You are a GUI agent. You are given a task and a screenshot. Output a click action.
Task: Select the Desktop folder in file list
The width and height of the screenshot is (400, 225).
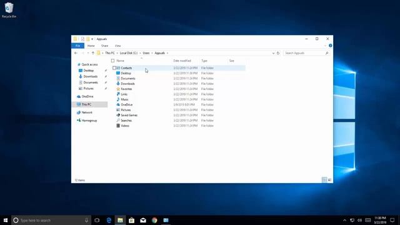(x=126, y=73)
